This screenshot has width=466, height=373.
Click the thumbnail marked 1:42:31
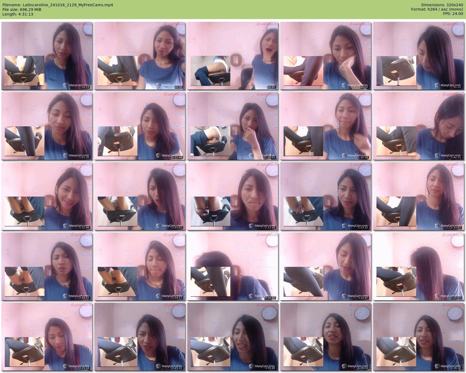point(419,126)
